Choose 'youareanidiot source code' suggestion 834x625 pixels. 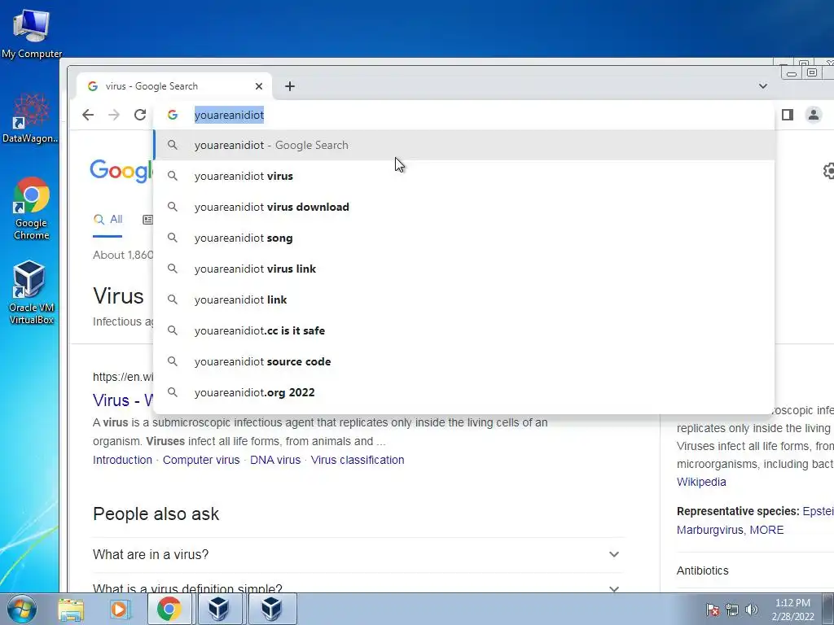[x=463, y=361]
